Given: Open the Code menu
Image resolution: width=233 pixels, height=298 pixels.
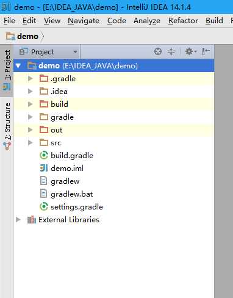Looking at the screenshot, I should (x=116, y=21).
